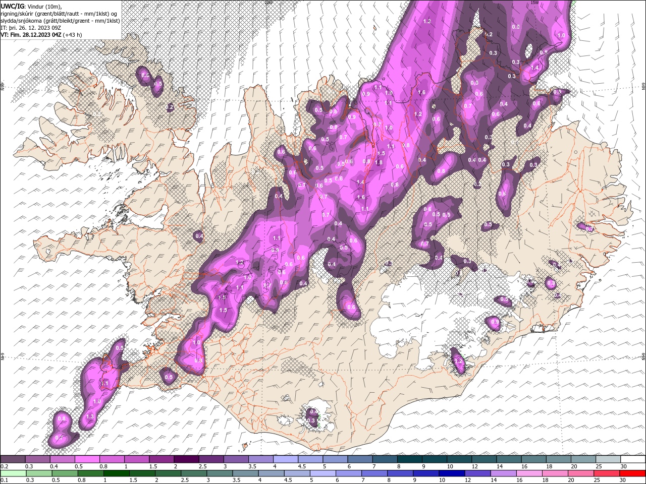Click the 'IT: þri. 26. 12. 2023 09Z' line
This screenshot has height=484, width=646.
point(32,28)
